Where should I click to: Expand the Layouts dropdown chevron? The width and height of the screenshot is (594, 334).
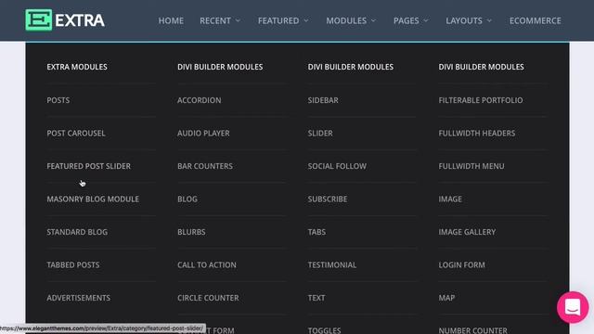point(489,20)
